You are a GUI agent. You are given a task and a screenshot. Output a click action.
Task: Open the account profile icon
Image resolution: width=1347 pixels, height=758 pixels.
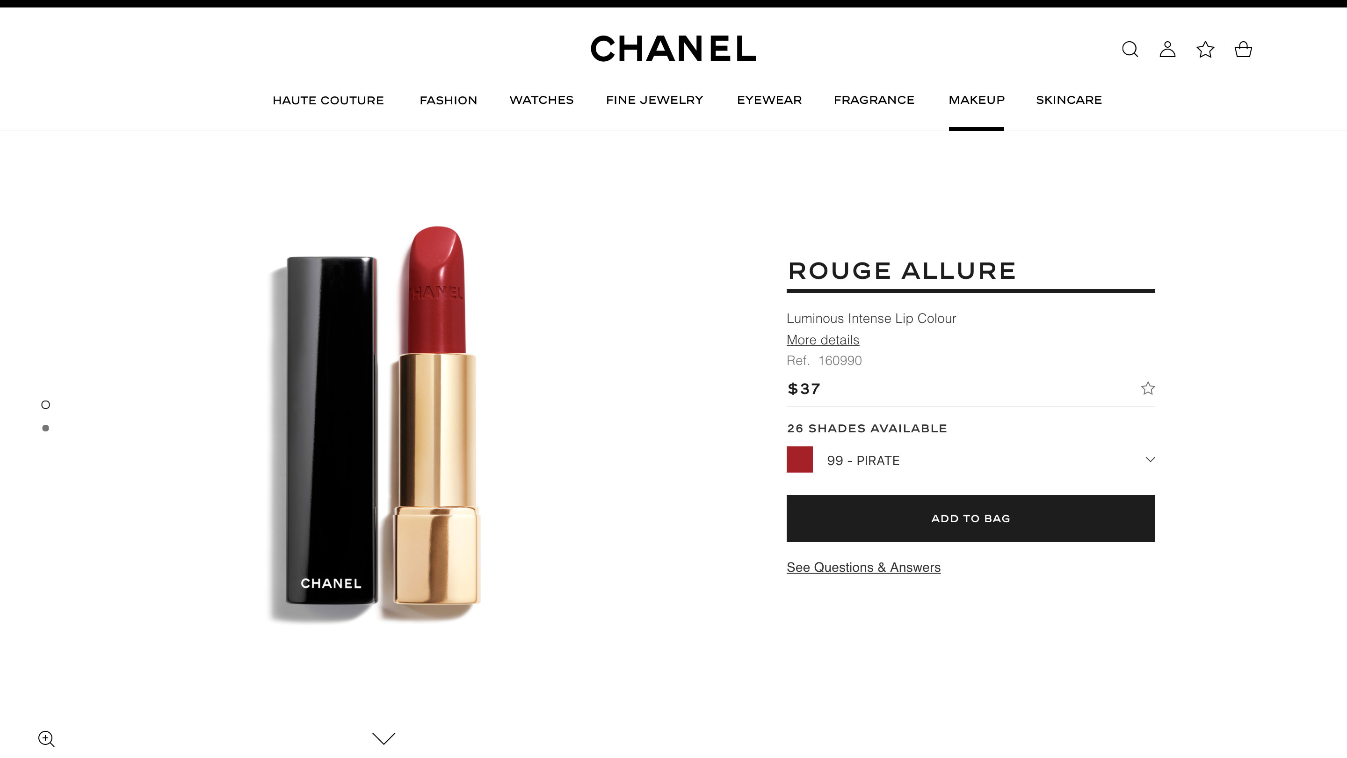[x=1168, y=49]
